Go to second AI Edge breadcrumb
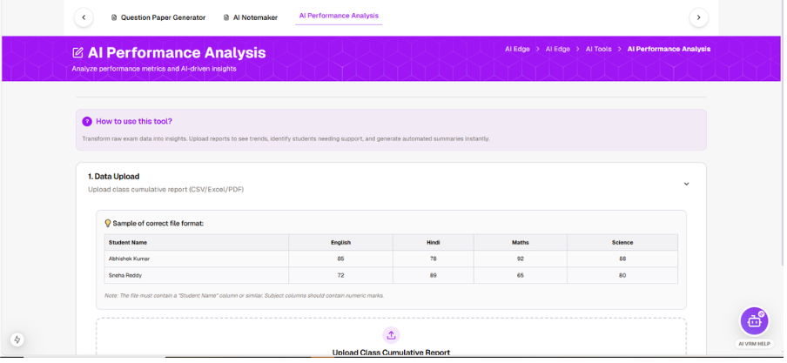Viewport: 787px width, 363px height. tap(558, 50)
